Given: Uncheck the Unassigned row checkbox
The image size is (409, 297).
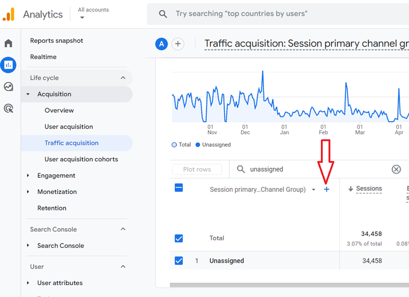Looking at the screenshot, I should 178,261.
